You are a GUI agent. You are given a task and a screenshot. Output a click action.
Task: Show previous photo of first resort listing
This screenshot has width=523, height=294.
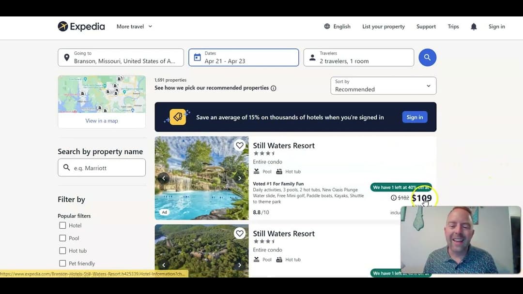pos(164,178)
